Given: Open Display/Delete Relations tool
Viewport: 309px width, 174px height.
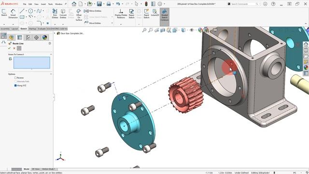Looking at the screenshot, I should (x=121, y=14).
